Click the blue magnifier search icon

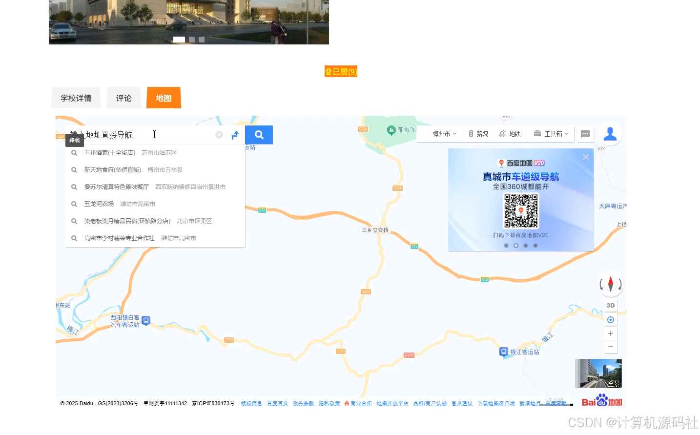click(259, 135)
